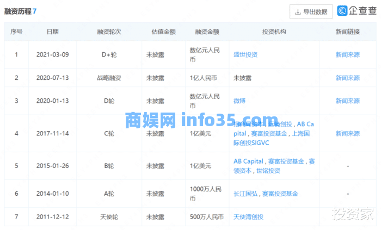Screen dimensions: 381x230
Task: Open 新闻来源 link for 2020-01-13 row
Action: tap(347, 101)
